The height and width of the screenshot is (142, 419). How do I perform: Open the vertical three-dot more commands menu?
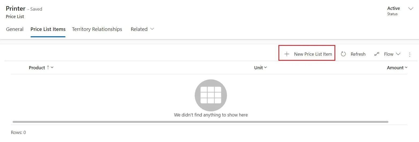click(410, 54)
